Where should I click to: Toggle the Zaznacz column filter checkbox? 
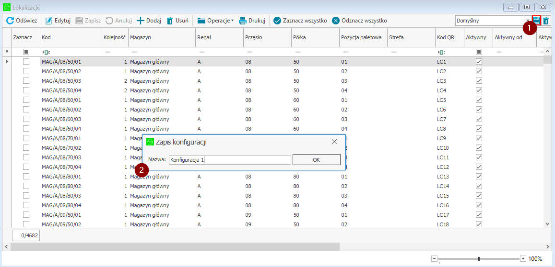click(x=26, y=52)
